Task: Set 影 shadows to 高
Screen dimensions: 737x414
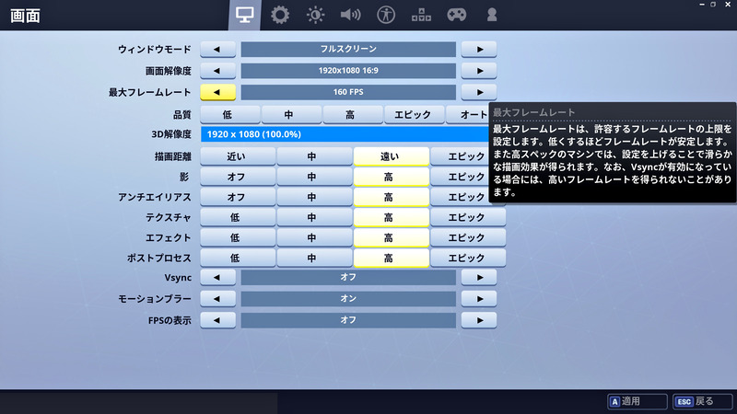Action: pos(391,177)
